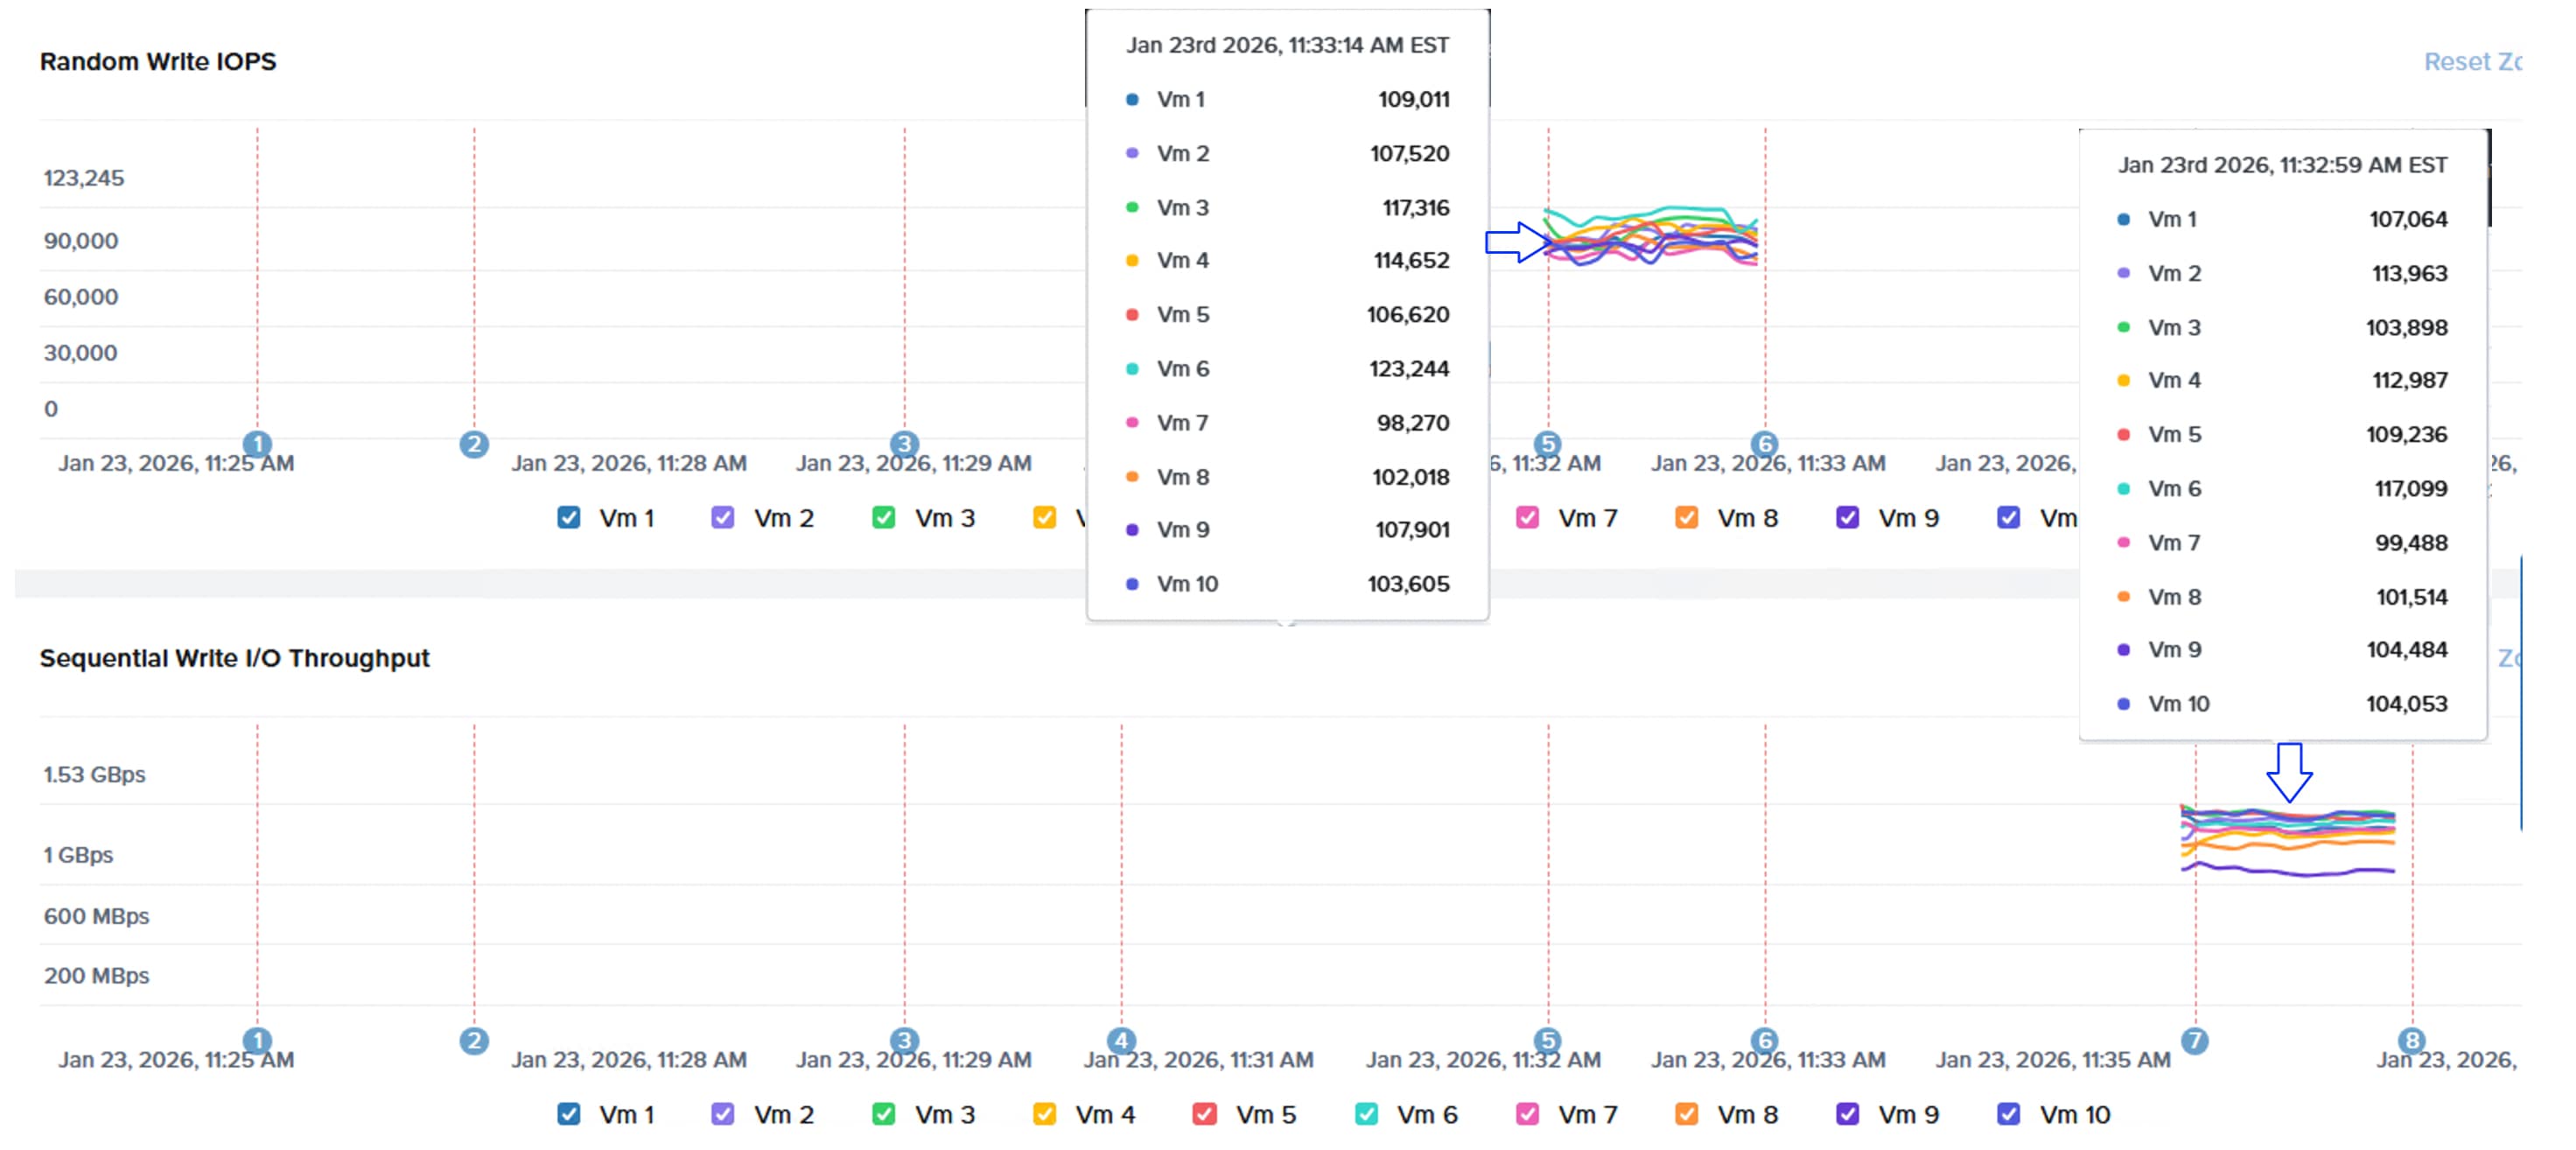Disable the Vm 7 series in IOPS chart
The width and height of the screenshot is (2576, 1150).
(x=1529, y=517)
